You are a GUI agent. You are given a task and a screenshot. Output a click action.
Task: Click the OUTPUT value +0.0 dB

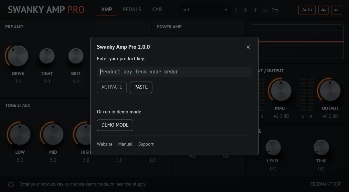[330, 116]
